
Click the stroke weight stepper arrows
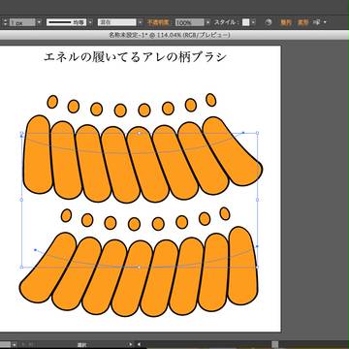pos(5,22)
